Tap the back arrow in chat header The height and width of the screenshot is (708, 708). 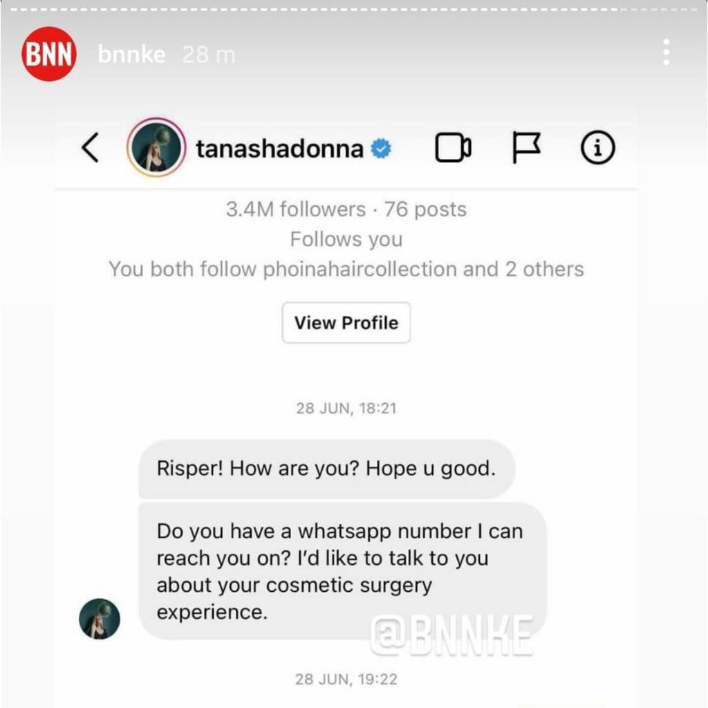pos(90,147)
